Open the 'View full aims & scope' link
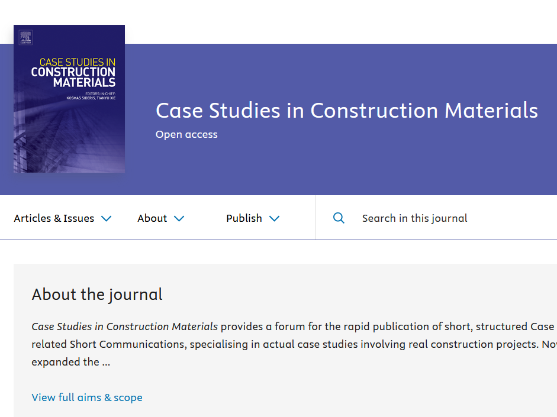 coord(87,397)
